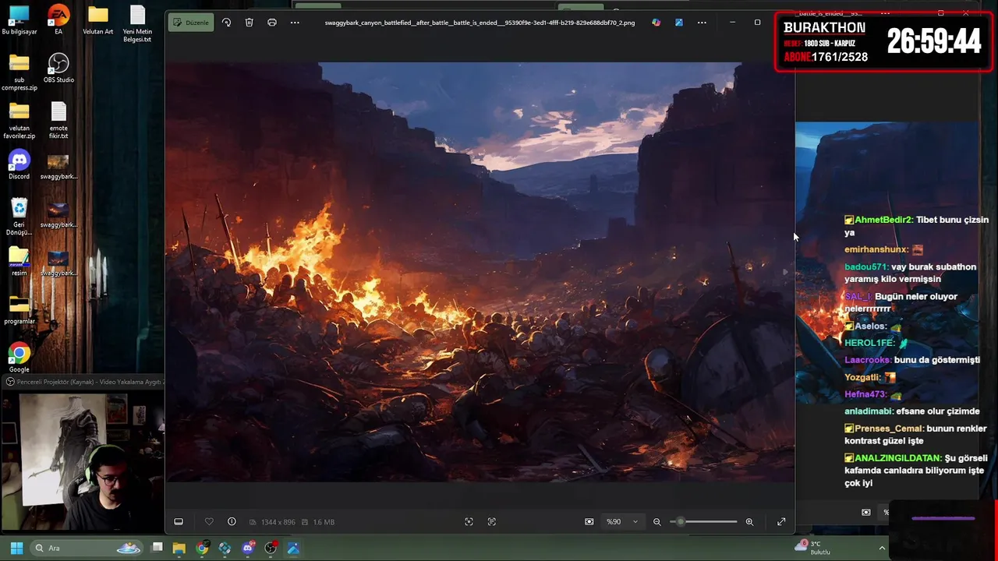
Task: Click the 1.6 MB file size text
Action: [x=324, y=522]
